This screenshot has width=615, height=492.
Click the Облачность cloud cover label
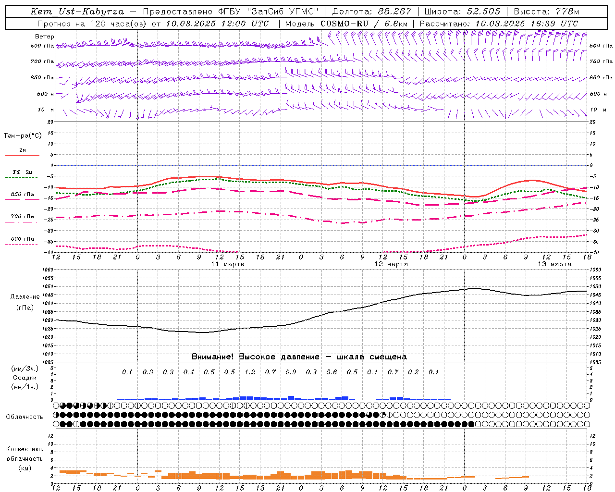[x=25, y=417]
